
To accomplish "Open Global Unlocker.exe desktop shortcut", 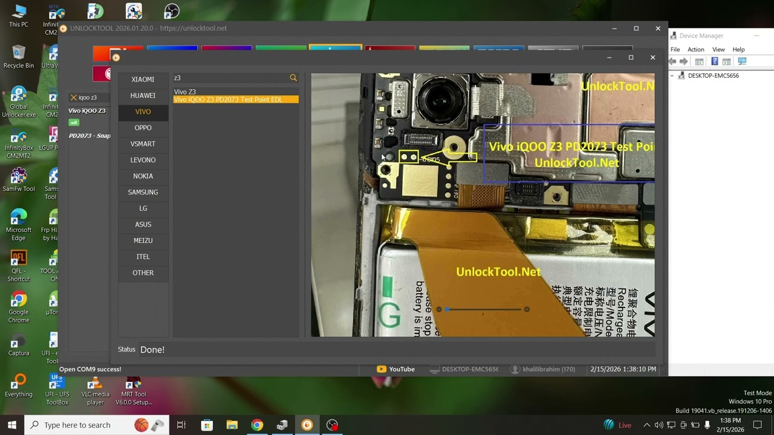I will [19, 102].
